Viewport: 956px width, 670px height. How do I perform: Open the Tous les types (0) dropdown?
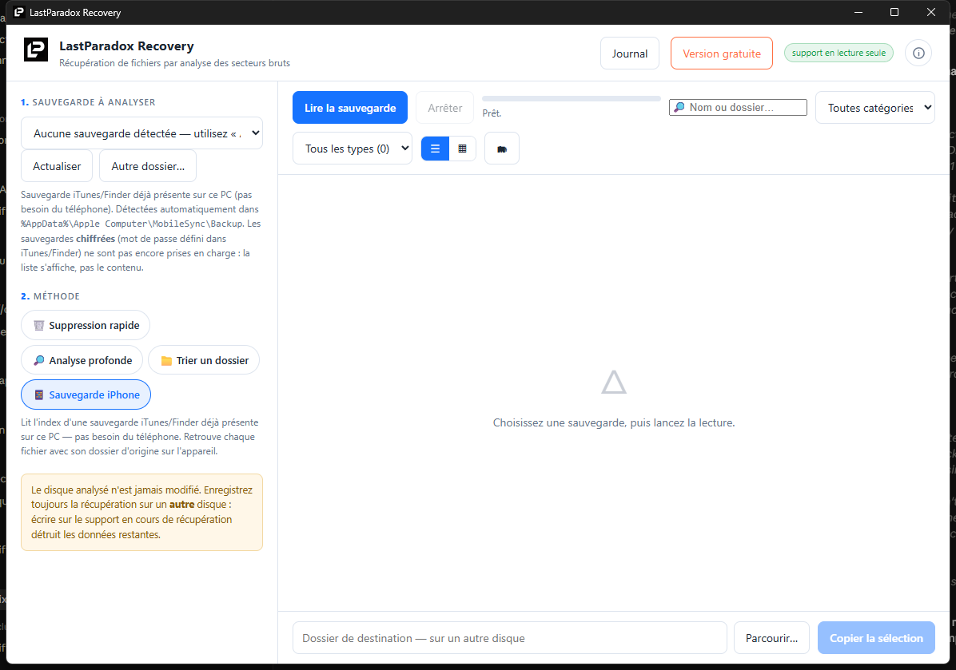(353, 149)
